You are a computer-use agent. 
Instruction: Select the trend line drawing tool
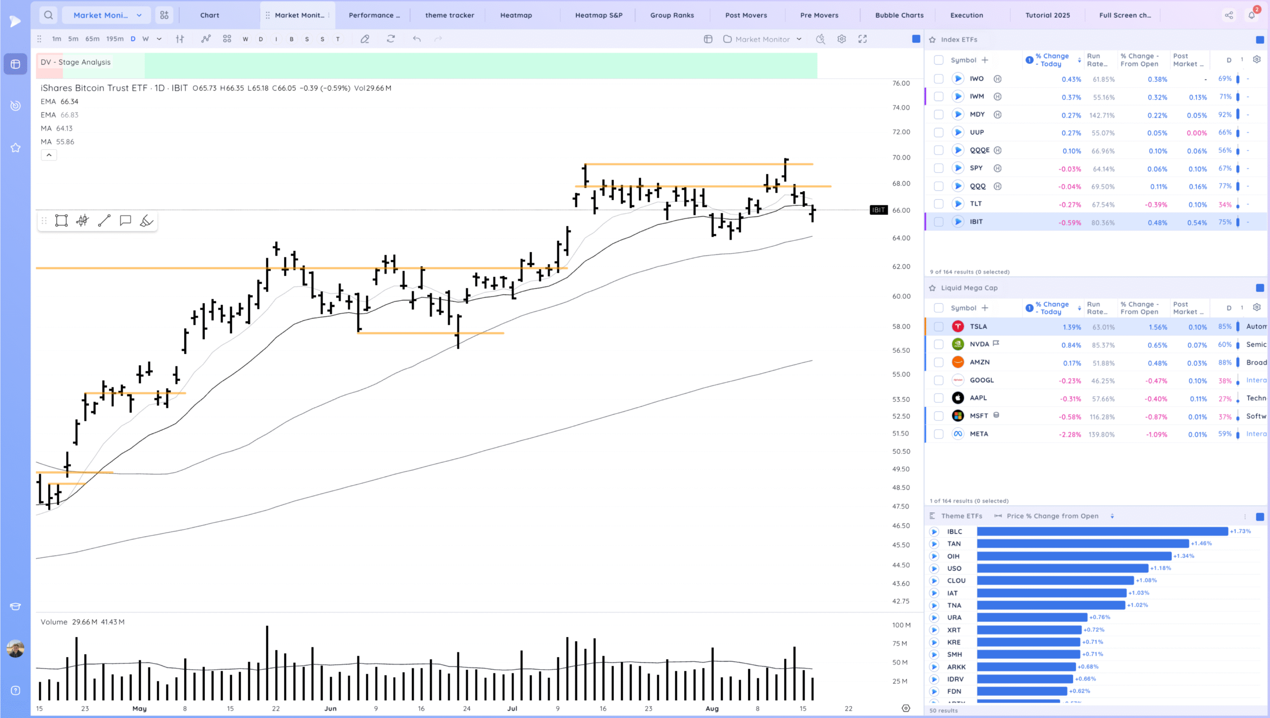(104, 221)
